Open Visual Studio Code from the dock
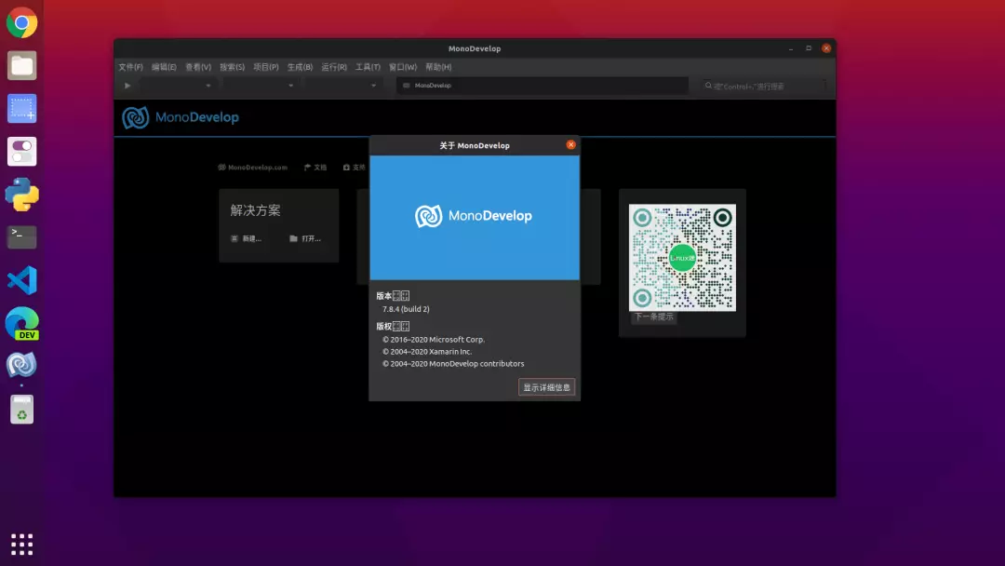Viewport: 1005px width, 566px height. pyautogui.click(x=21, y=280)
